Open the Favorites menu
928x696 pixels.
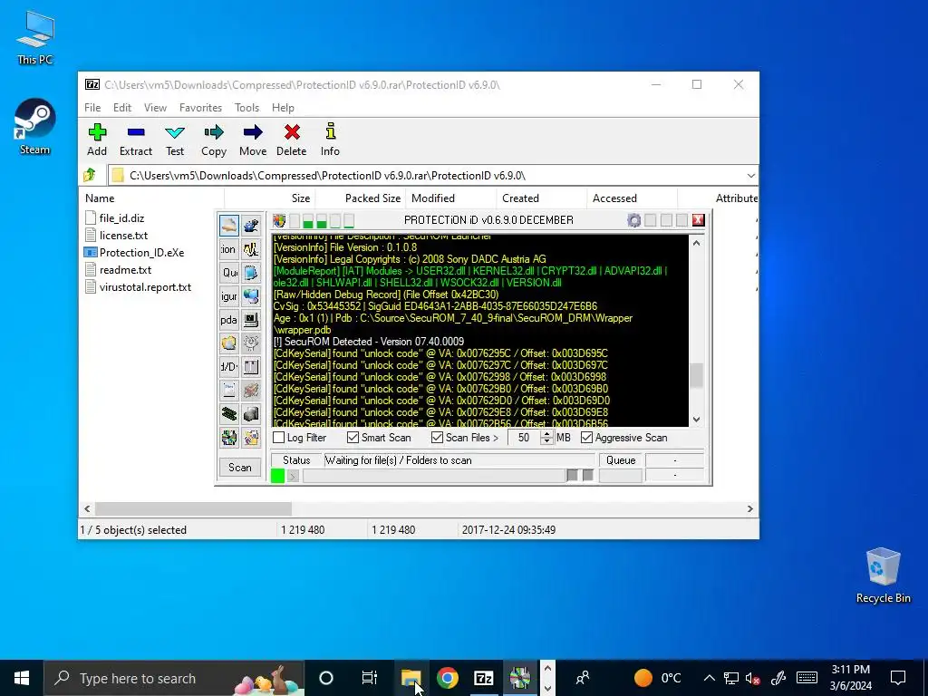200,108
